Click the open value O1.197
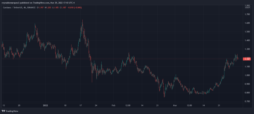The image size is (254, 114). (40, 7)
